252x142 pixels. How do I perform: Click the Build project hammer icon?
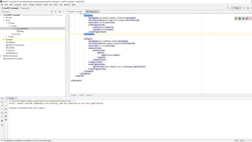(228, 8)
